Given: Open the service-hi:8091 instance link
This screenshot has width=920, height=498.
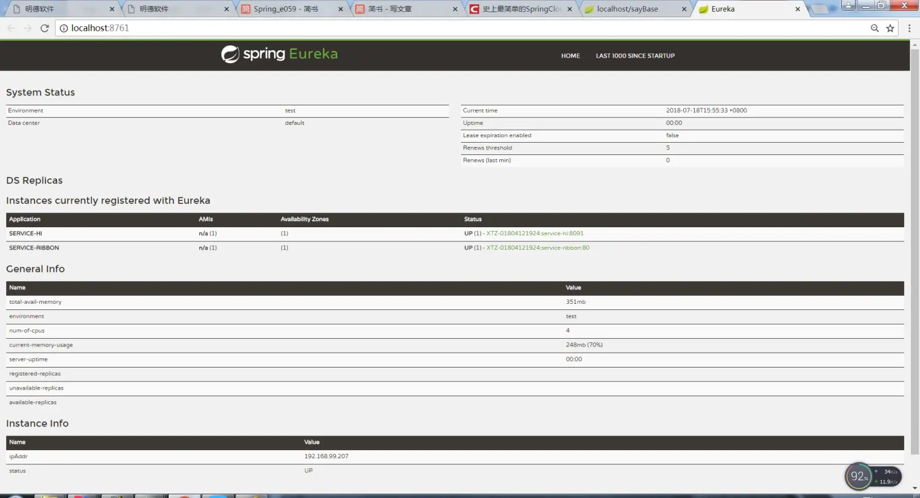Looking at the screenshot, I should tap(535, 233).
